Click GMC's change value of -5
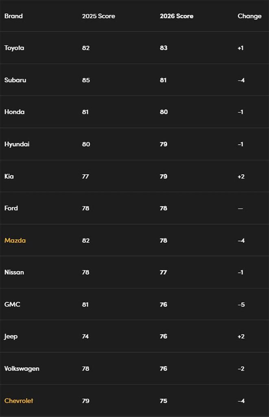Screen dimensions: 269x417 (241, 305)
